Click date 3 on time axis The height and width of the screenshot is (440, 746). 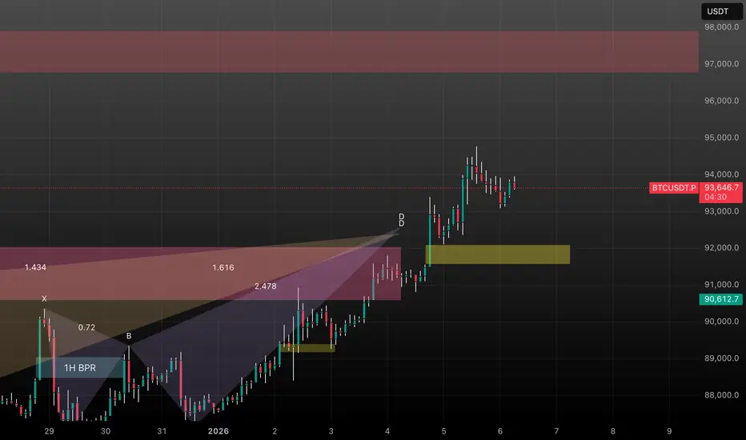[331, 431]
